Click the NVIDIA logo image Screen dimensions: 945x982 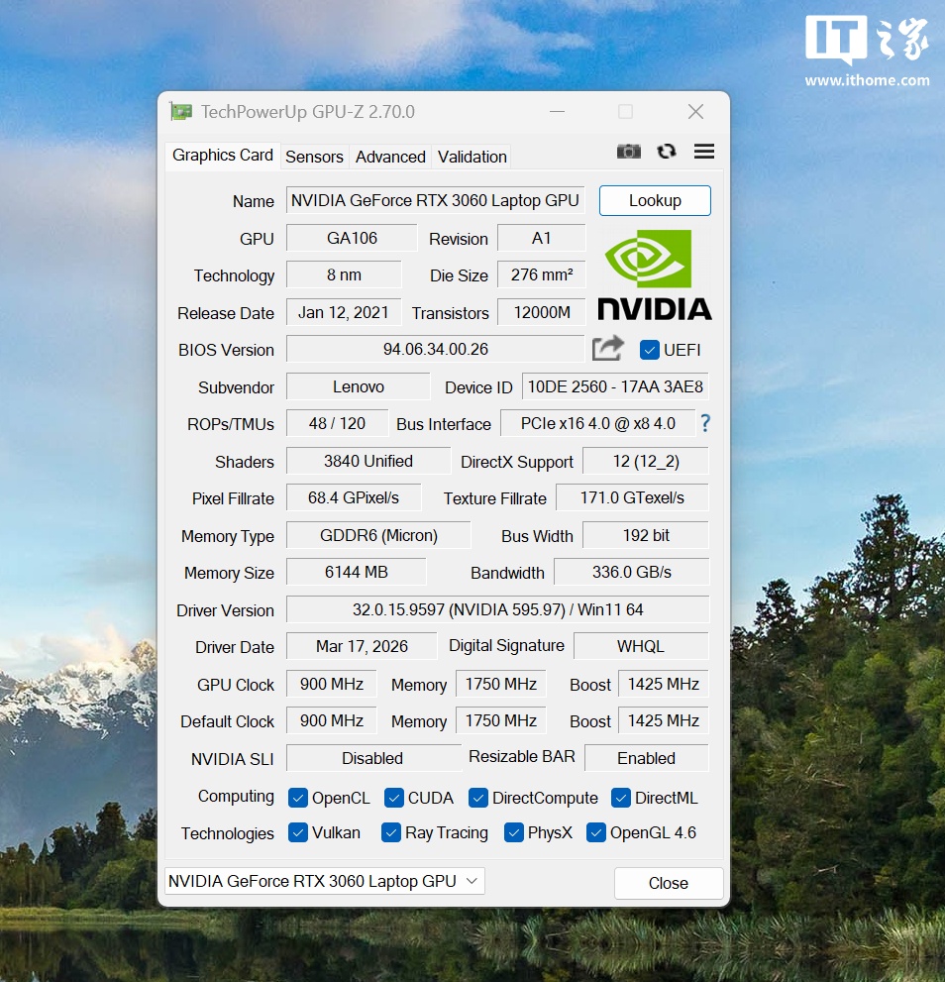655,274
